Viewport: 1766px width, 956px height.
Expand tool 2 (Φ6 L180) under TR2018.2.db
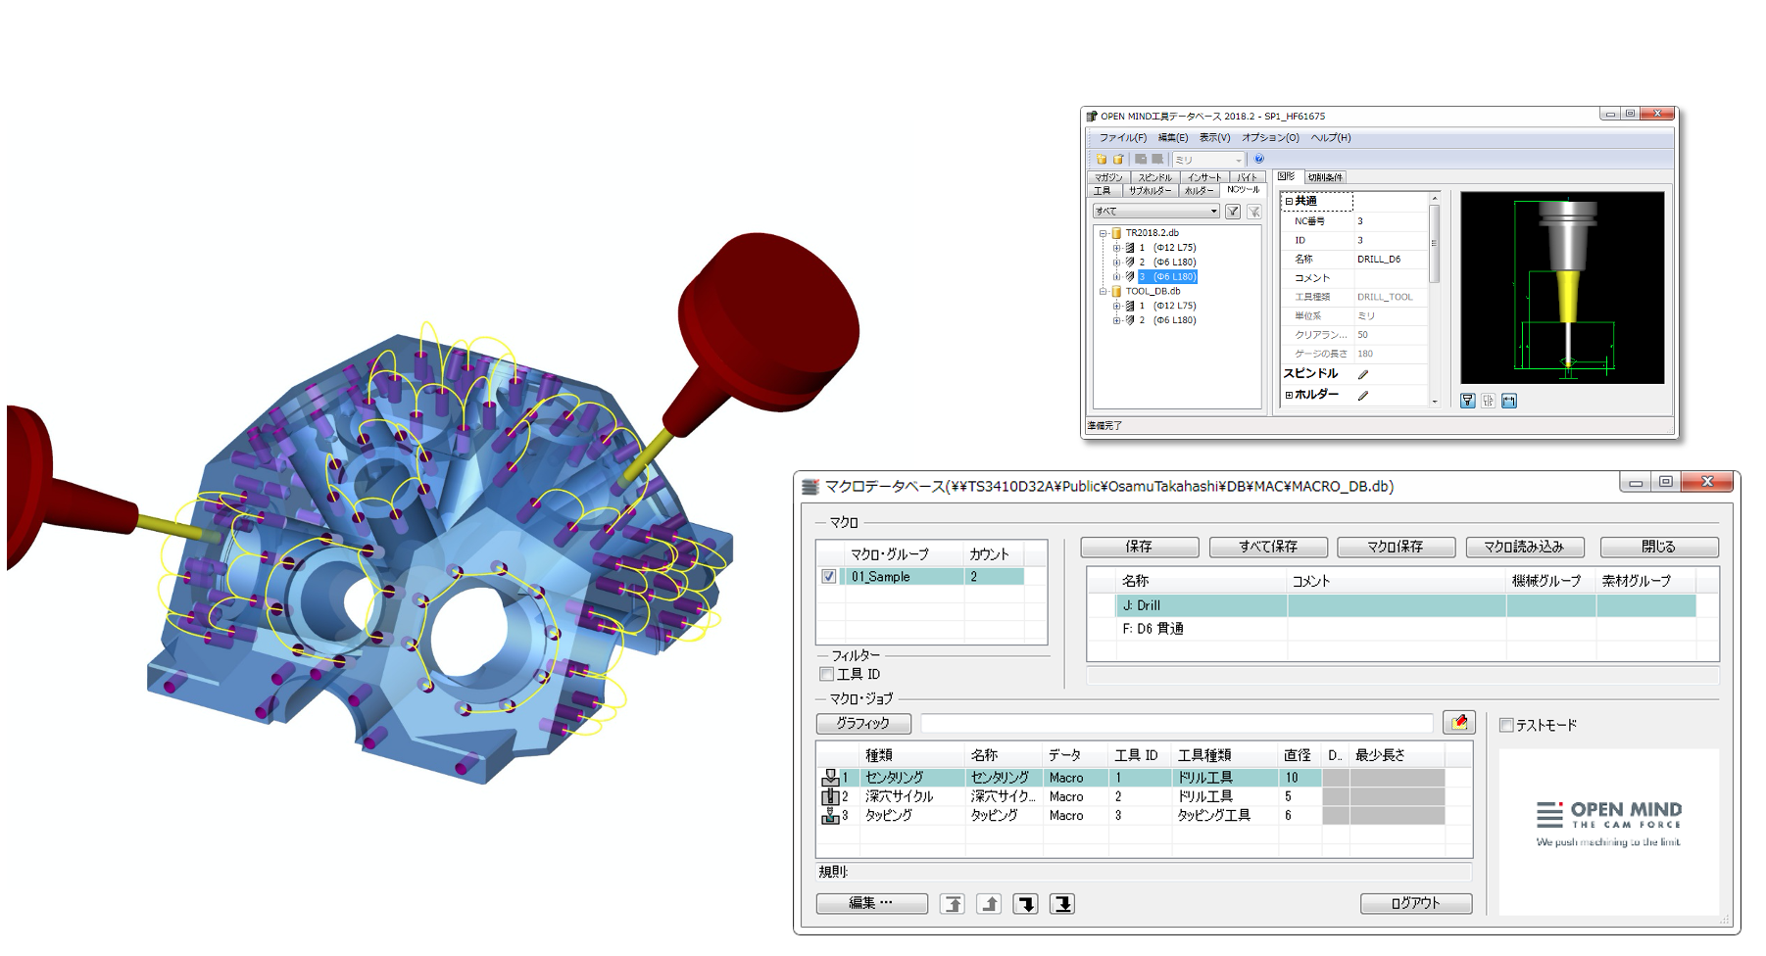tap(1116, 263)
